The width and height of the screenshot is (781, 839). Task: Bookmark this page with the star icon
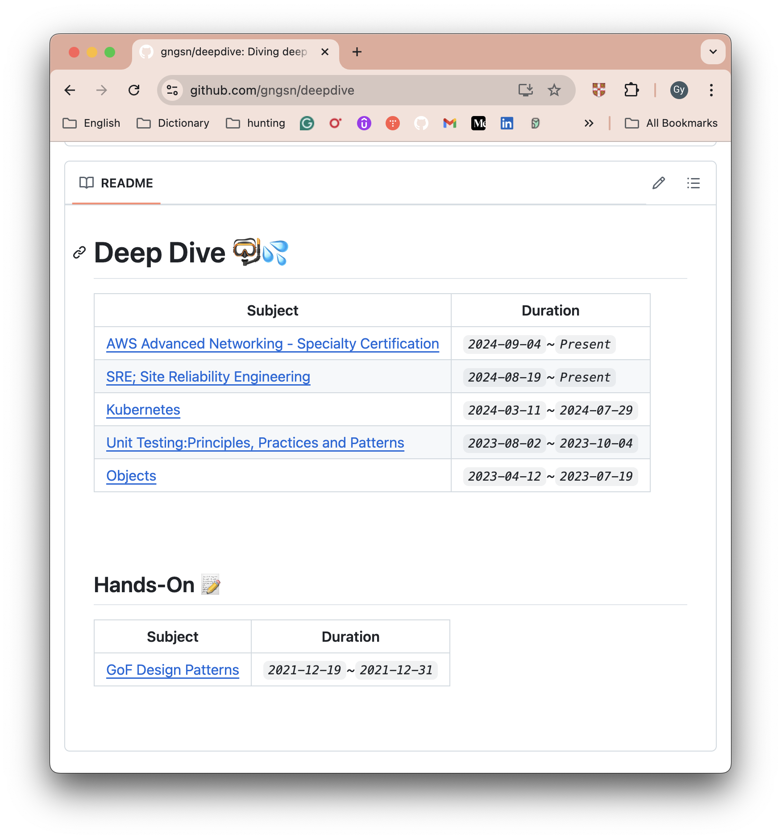pos(554,90)
